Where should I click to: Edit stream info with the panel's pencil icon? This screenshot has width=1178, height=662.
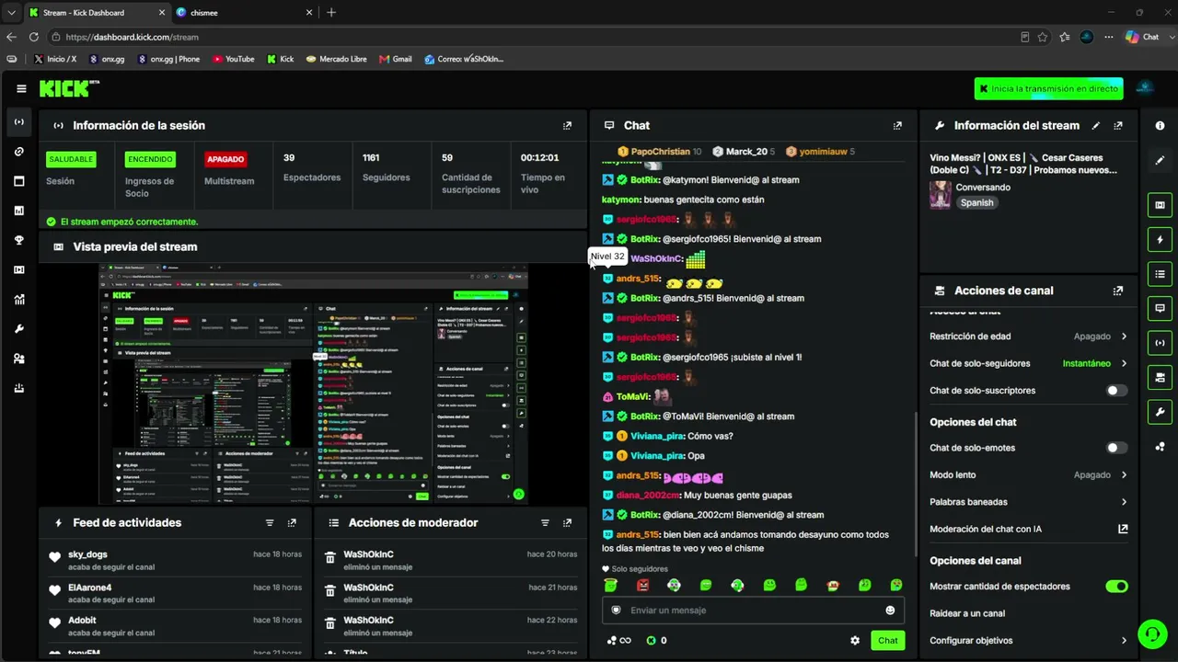tap(1095, 125)
